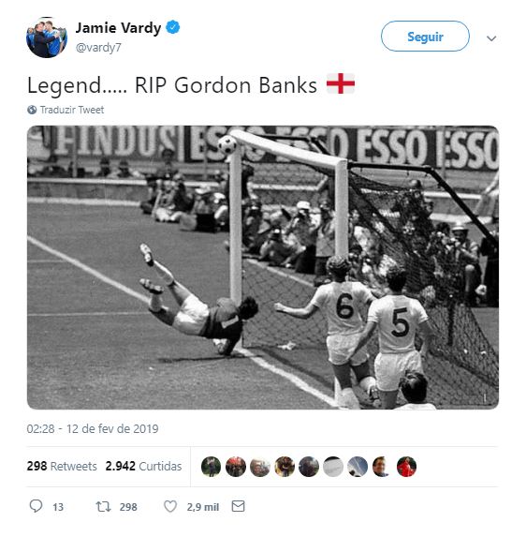
Task: View the 298 Retweets list
Action: [x=62, y=466]
